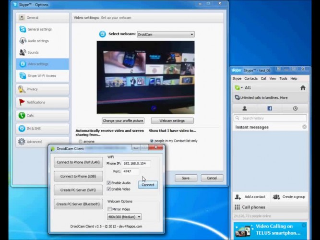Click 'Unlimited calls to landlines. More'
320x240 pixels.
click(264, 97)
